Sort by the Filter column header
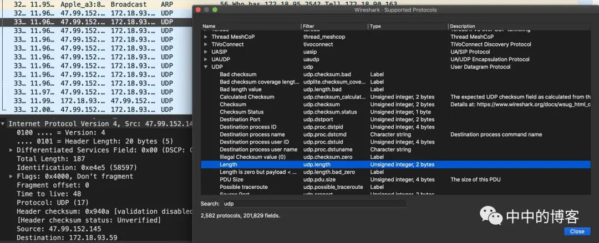 334,27
